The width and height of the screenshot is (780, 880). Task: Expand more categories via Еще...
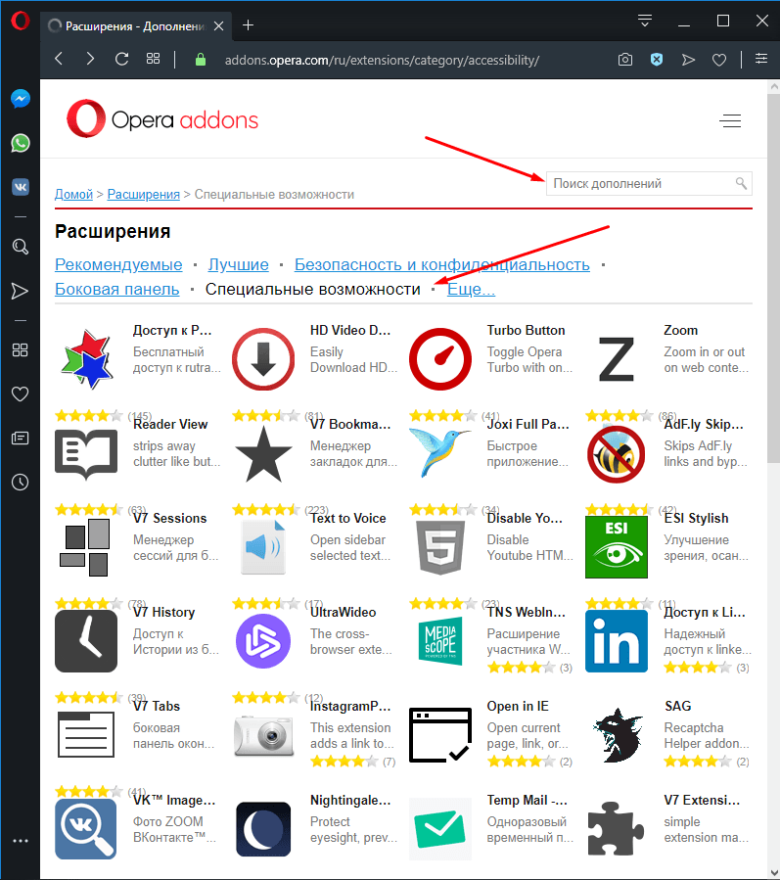tap(471, 289)
